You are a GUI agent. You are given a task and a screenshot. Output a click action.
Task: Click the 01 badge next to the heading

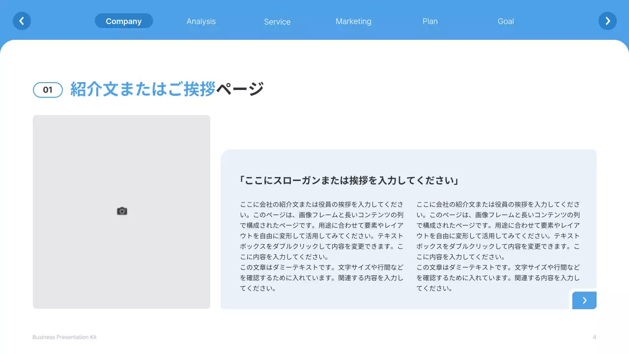[48, 89]
